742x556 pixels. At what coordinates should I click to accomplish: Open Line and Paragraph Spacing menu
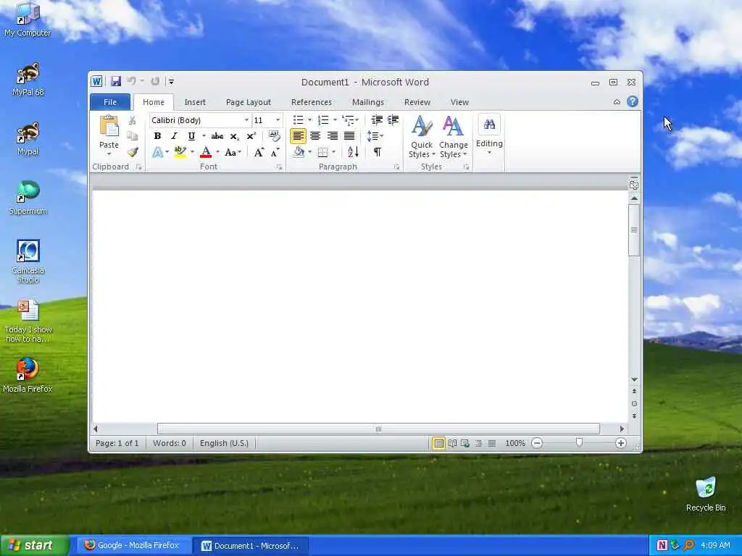click(375, 136)
